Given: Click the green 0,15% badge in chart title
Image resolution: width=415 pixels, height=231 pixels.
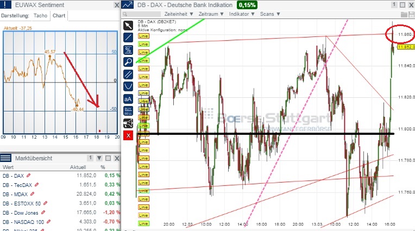Looking at the screenshot, I should pyautogui.click(x=247, y=5).
